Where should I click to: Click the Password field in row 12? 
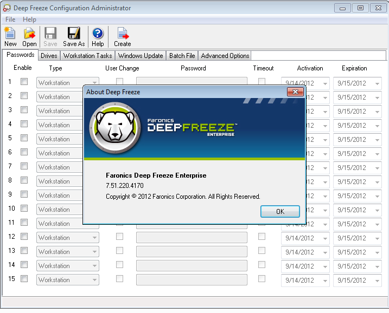pos(192,238)
